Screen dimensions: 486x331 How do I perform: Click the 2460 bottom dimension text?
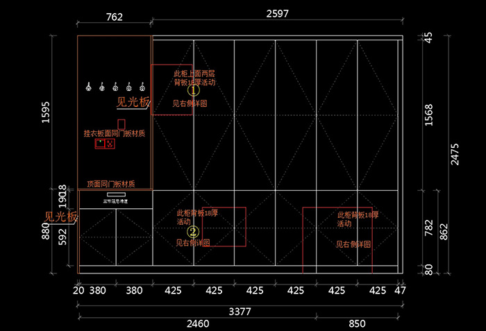click(199, 323)
